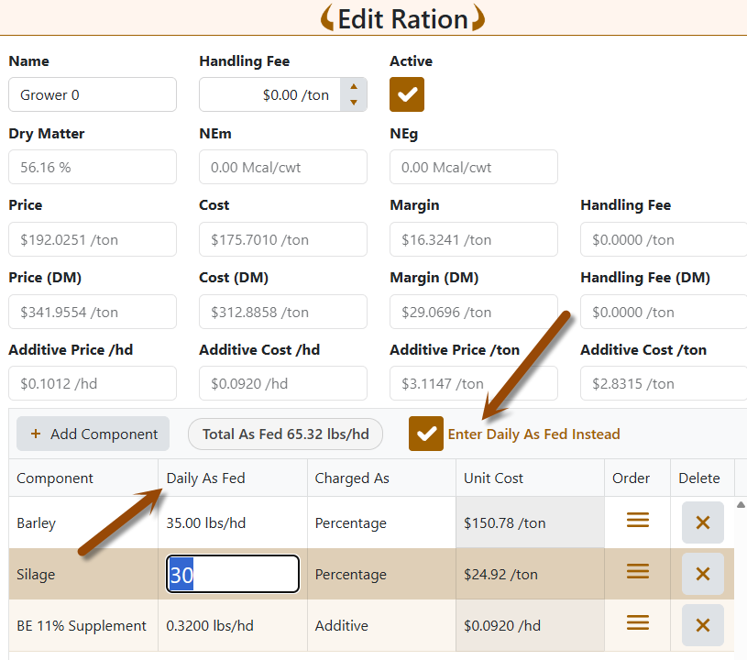Click the Total As Fed 65.32 lbs/hd pill
747x660 pixels.
pos(285,434)
